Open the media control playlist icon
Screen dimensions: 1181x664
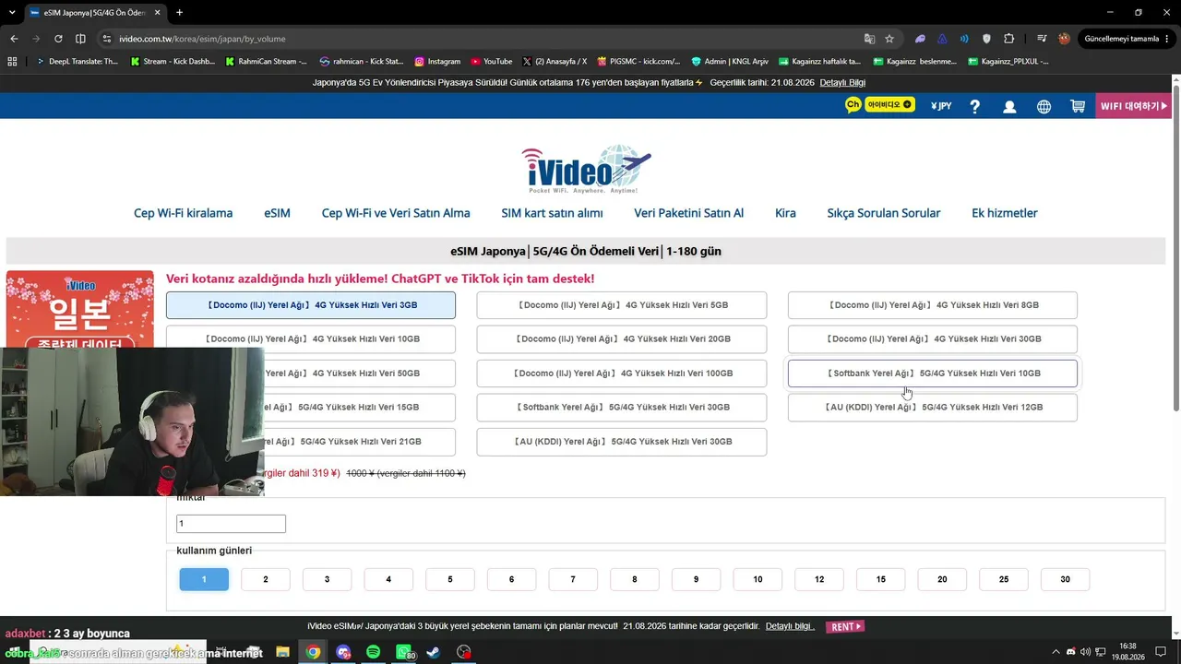(x=1042, y=39)
